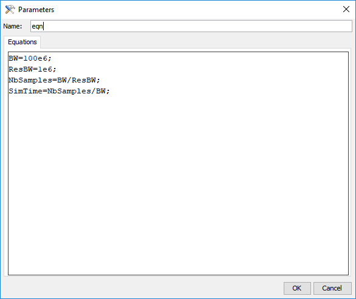Viewport: 356px width, 299px height.
Task: Click the SimTime variable name in the editor
Action: pyautogui.click(x=26, y=91)
